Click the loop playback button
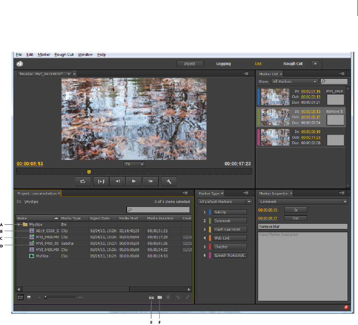The image size is (358, 325). [x=83, y=181]
